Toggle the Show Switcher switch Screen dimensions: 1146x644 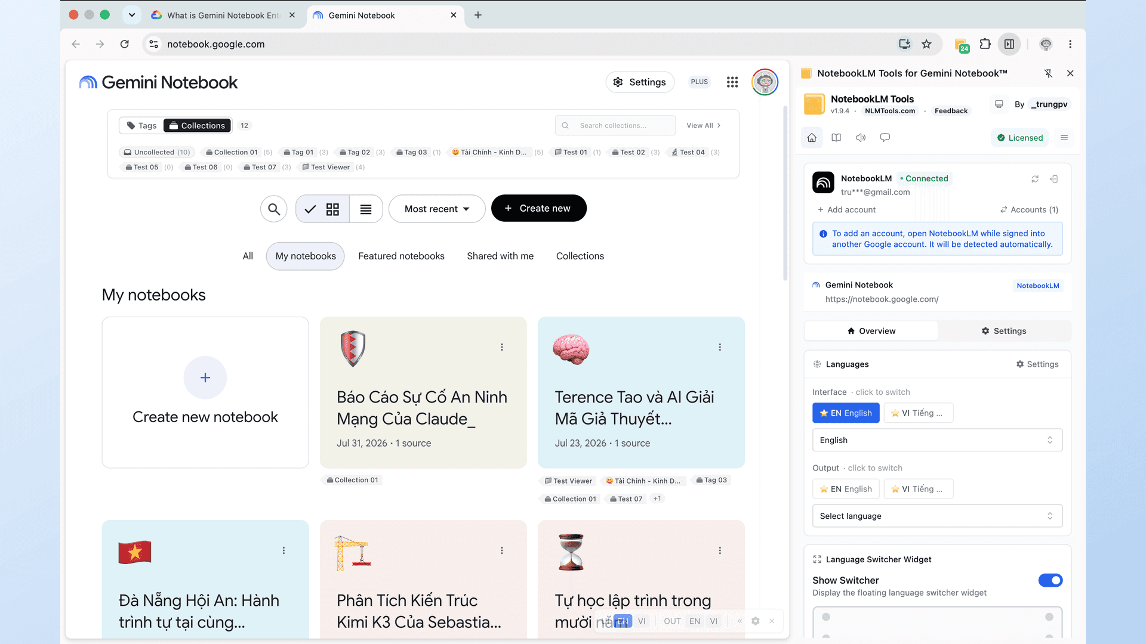click(1050, 580)
